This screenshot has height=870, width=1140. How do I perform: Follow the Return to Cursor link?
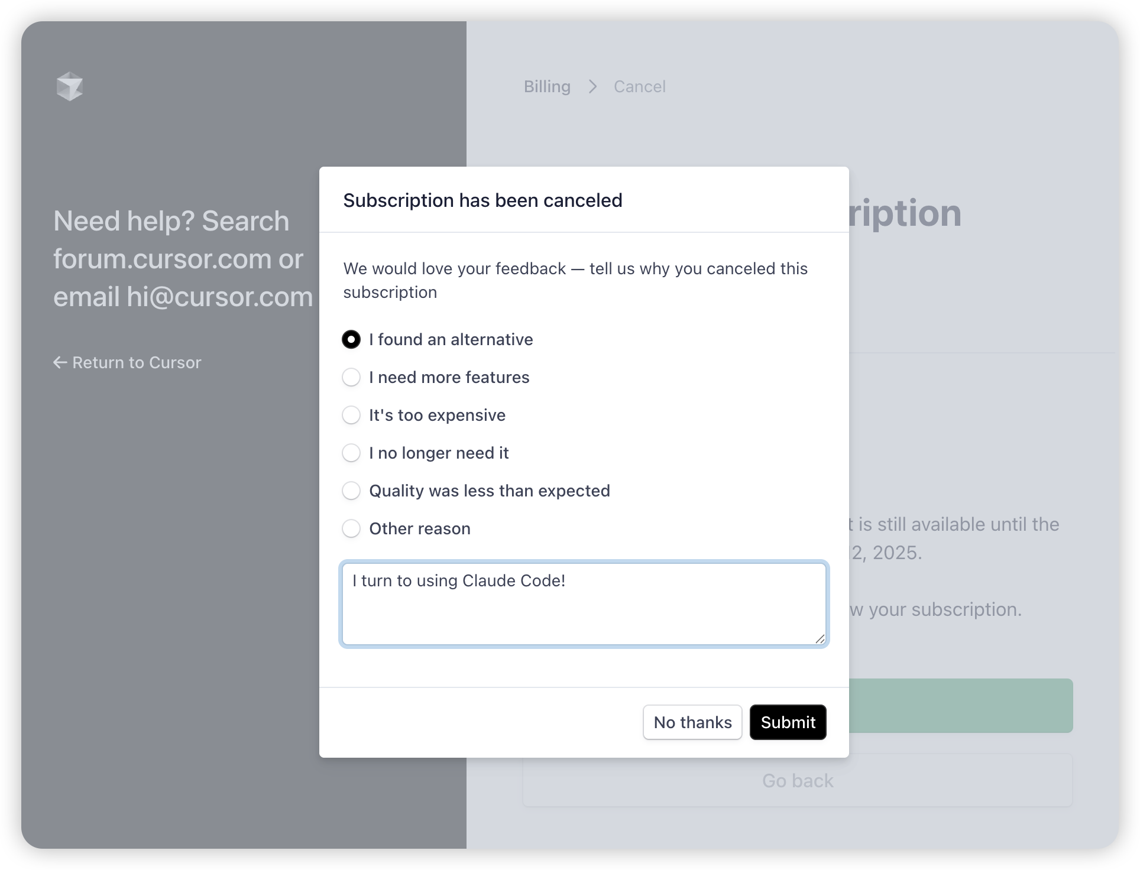pos(127,362)
